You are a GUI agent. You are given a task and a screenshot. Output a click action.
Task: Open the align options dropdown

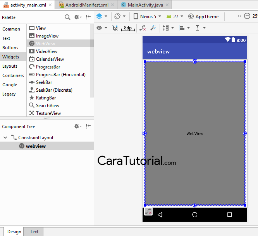(184, 28)
